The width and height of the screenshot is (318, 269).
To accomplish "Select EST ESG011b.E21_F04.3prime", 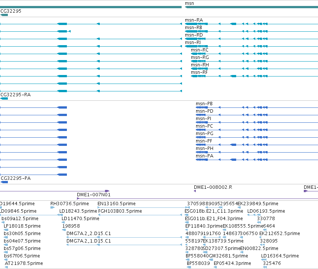I will click(x=214, y=219).
